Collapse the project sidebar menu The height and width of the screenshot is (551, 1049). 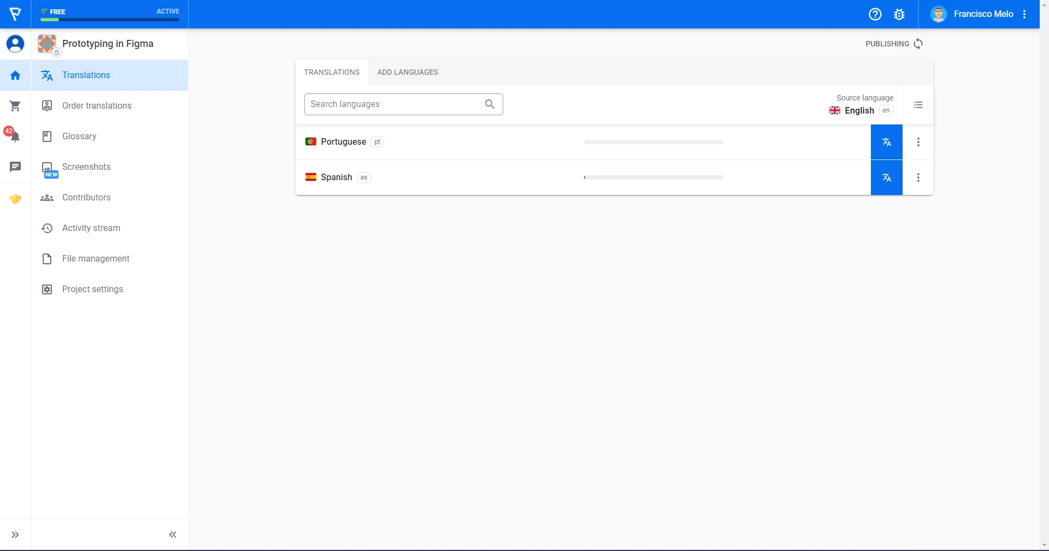173,535
